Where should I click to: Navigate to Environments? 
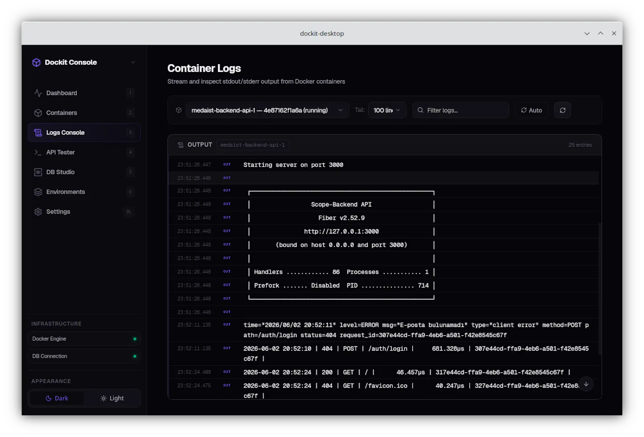(84, 192)
